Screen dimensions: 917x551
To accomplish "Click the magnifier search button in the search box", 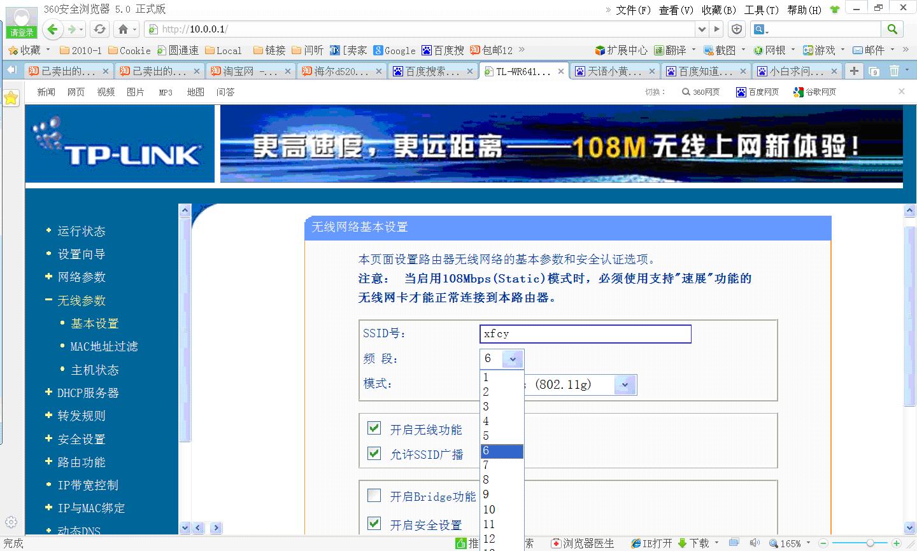I will (x=892, y=29).
